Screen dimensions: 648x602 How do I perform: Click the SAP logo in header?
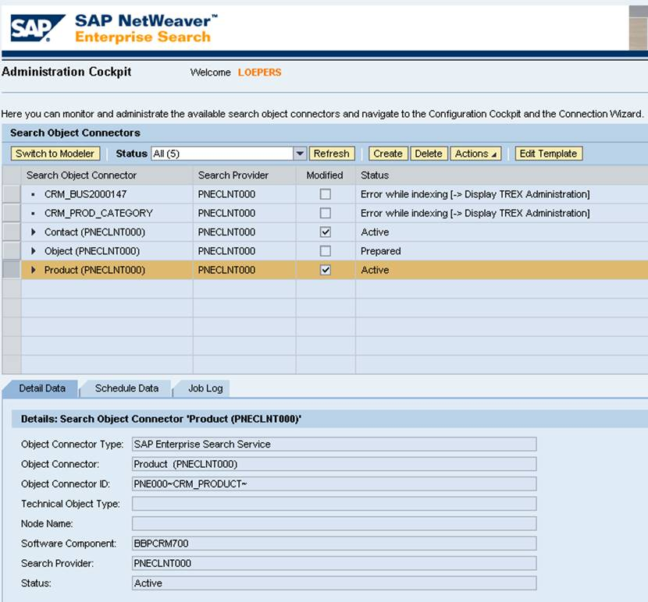[x=37, y=28]
